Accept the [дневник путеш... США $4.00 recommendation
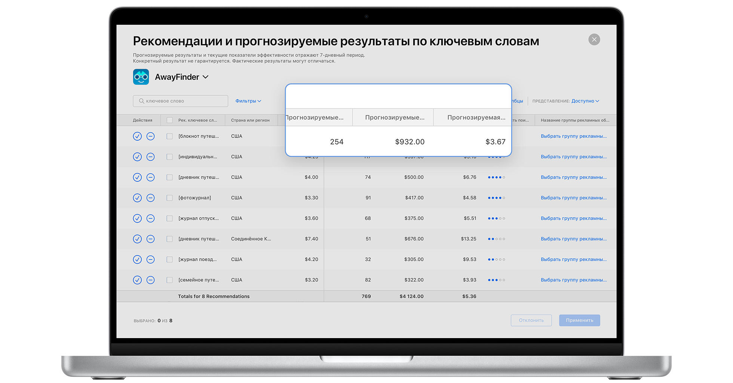The height and width of the screenshot is (383, 733). [137, 177]
